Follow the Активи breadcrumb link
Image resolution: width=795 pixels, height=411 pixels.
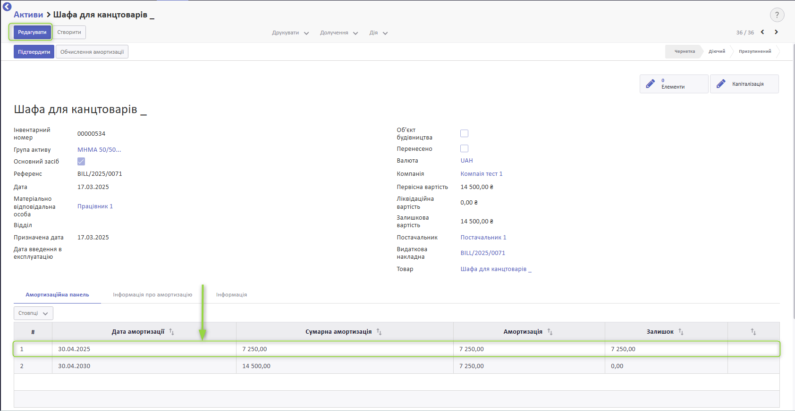pyautogui.click(x=28, y=15)
